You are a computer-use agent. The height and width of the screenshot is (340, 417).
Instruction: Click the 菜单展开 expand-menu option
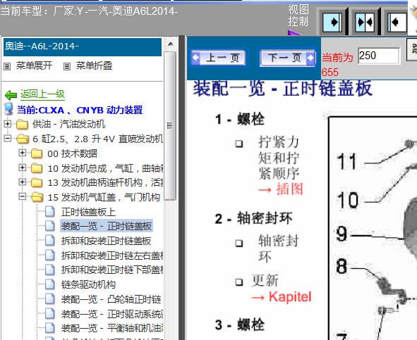pos(34,65)
